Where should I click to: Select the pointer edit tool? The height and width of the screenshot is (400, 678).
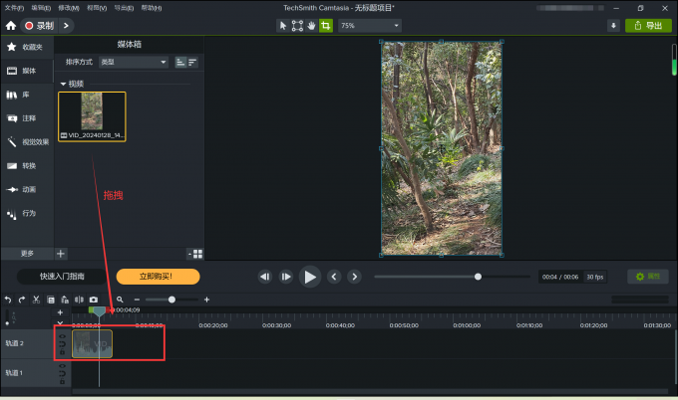[x=283, y=26]
